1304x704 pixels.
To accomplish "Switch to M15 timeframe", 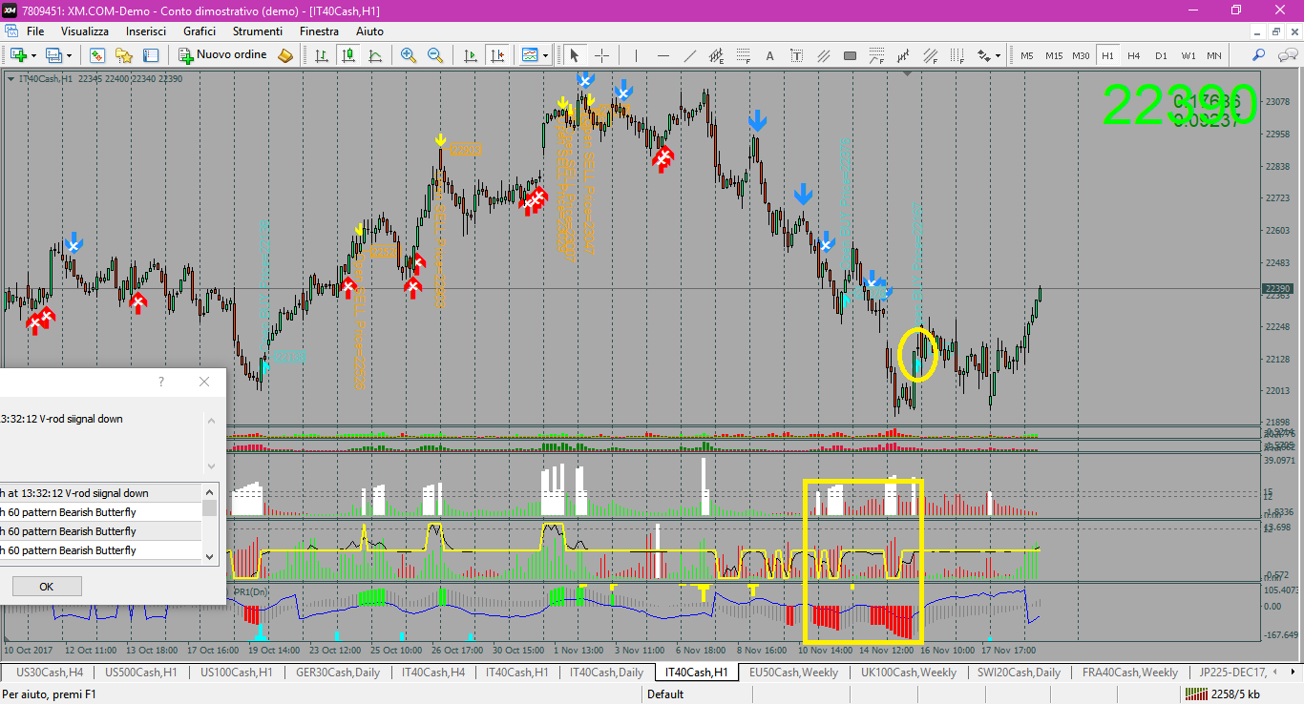I will click(x=1054, y=55).
